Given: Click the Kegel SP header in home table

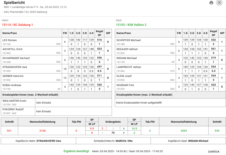Looking at the screenshot, I should coord(100,33).
